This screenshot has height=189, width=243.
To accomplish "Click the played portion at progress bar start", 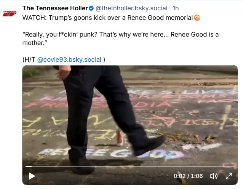I will coord(28,167).
